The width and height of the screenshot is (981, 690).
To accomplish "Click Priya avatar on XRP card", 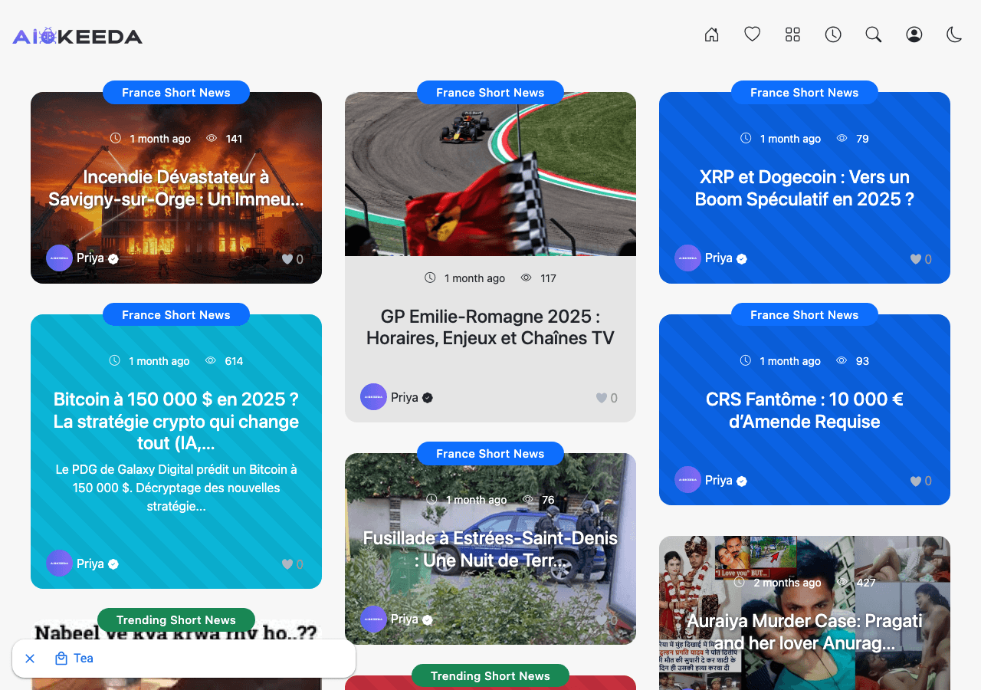I will click(x=687, y=258).
